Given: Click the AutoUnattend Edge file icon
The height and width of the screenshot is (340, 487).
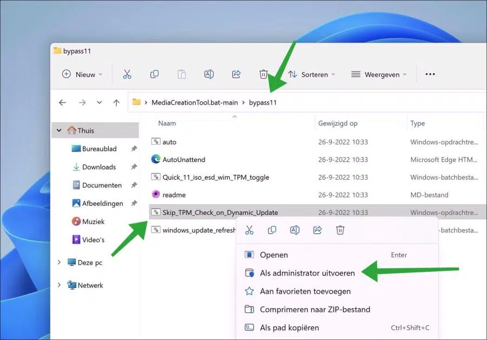Looking at the screenshot, I should coord(156,159).
